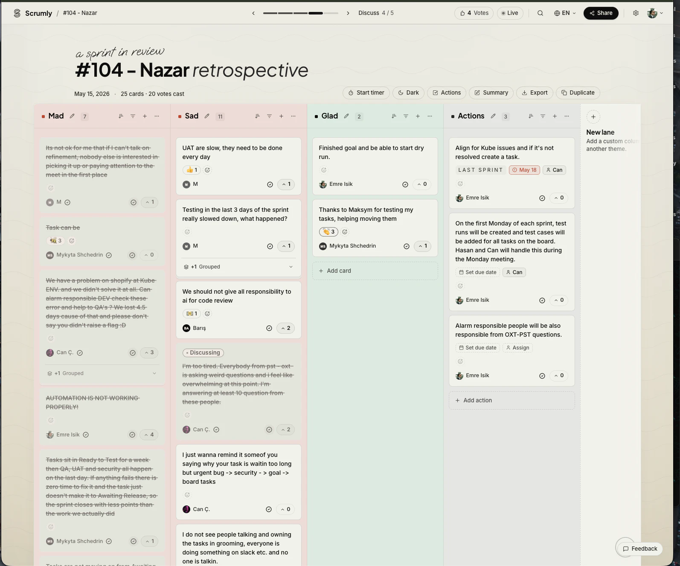This screenshot has height=566, width=680.
Task: Filter cards in the Actions lane
Action: tap(543, 116)
